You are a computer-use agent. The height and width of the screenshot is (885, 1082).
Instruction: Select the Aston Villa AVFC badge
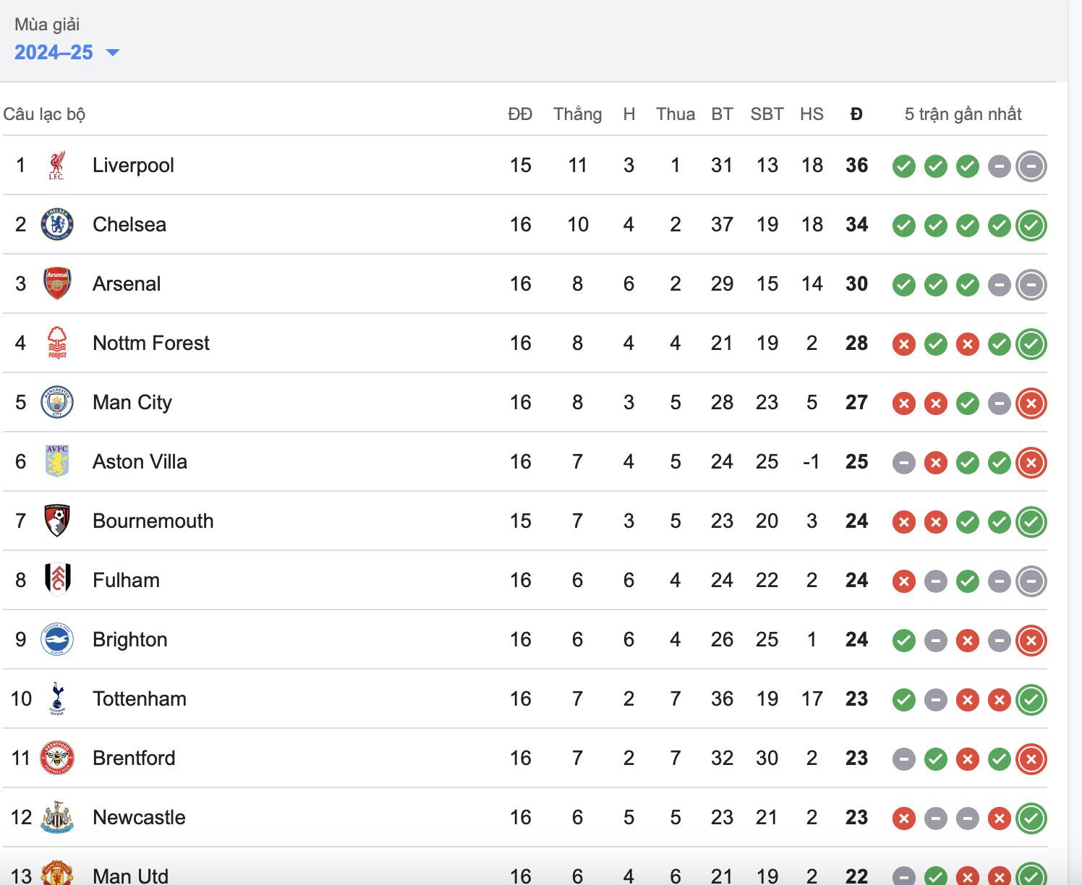56,461
